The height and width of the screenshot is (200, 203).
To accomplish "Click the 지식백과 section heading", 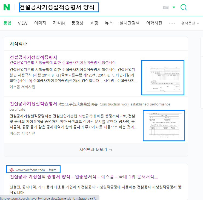I will point(18,44).
